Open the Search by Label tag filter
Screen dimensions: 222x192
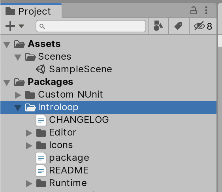(179, 26)
